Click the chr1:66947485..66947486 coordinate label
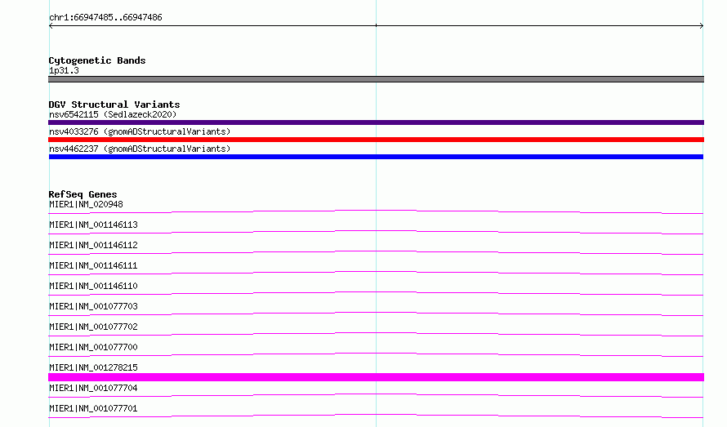 click(105, 18)
